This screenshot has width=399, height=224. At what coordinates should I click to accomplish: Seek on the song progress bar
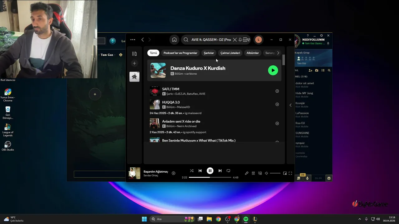(210, 177)
